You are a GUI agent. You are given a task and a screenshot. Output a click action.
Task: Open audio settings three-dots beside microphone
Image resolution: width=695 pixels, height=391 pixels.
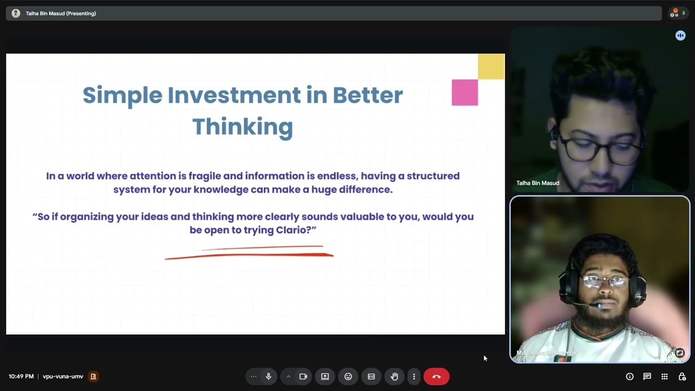coord(254,376)
